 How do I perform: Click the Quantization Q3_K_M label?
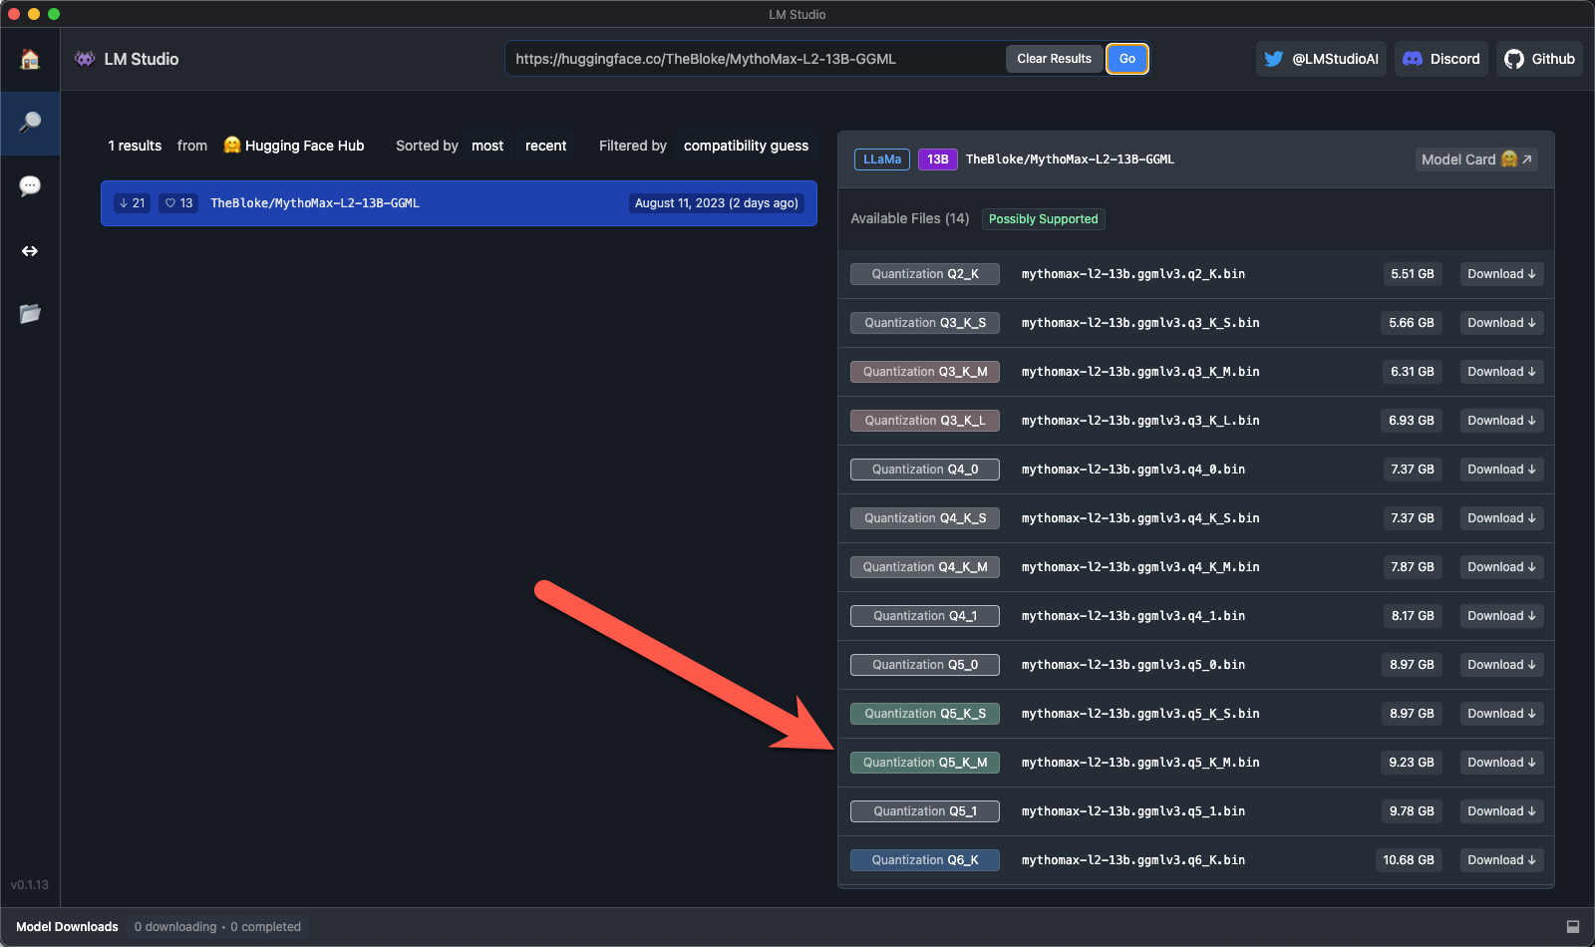point(925,372)
